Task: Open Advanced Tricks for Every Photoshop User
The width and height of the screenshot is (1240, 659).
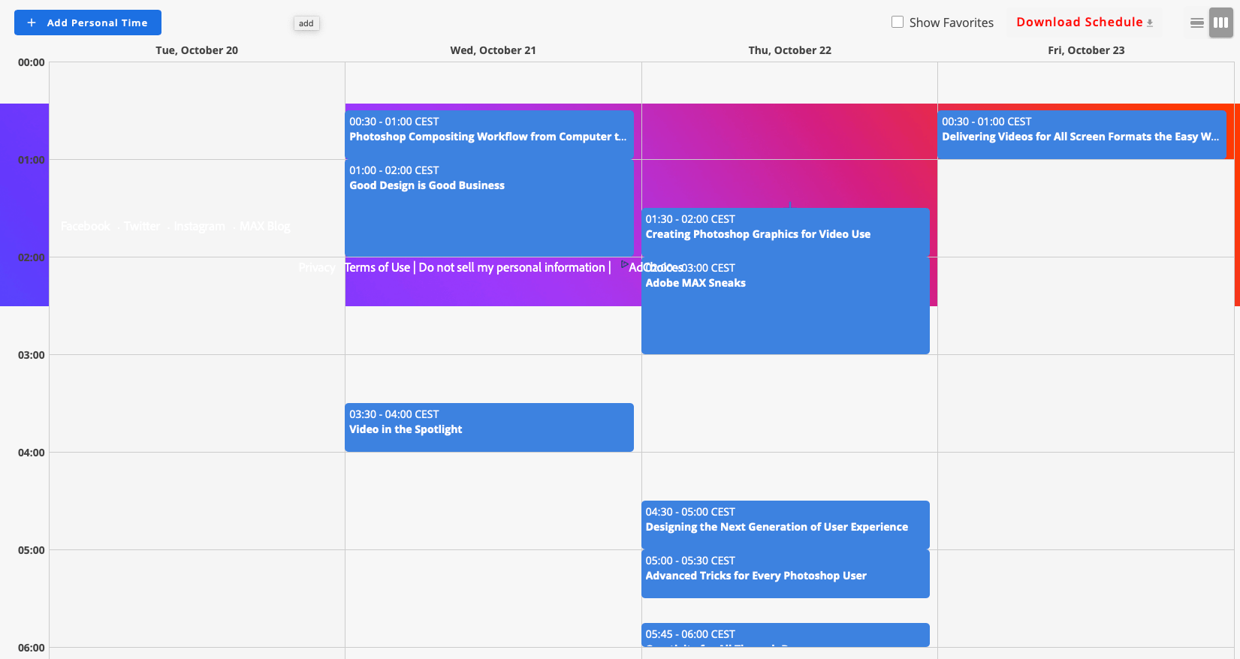Action: [x=786, y=573]
